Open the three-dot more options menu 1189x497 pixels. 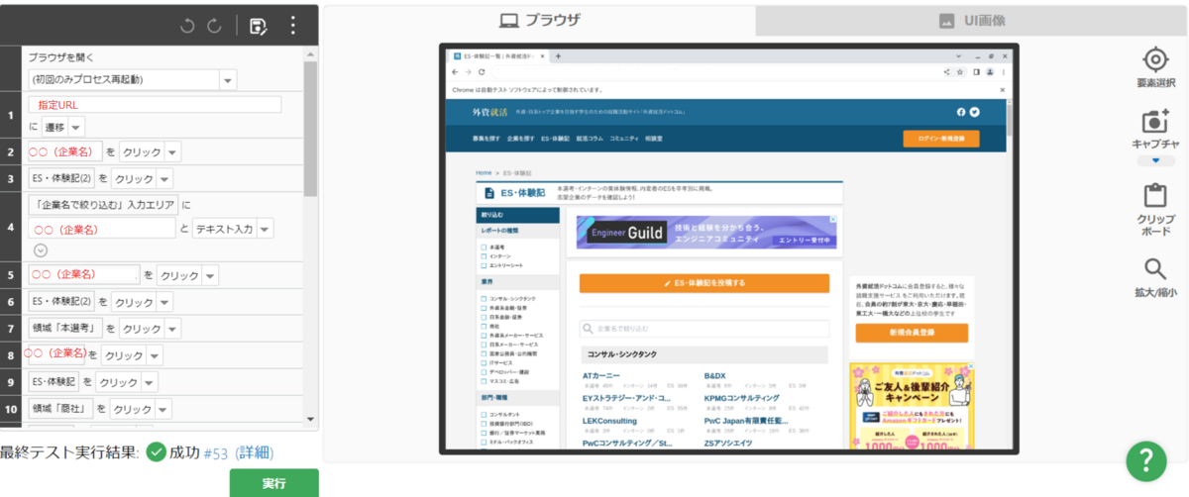click(292, 27)
